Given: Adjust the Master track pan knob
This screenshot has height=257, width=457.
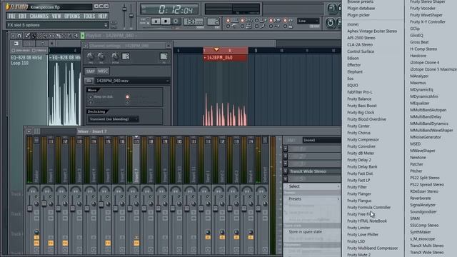Looking at the screenshot, I should click(x=33, y=190).
